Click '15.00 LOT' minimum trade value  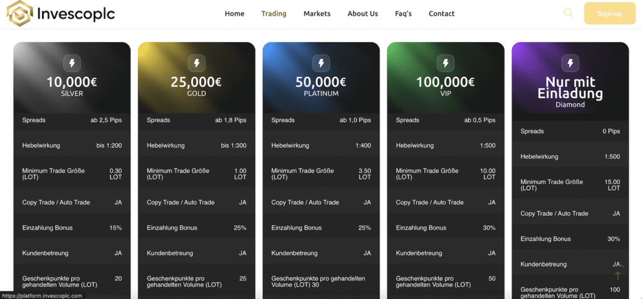tap(613, 185)
